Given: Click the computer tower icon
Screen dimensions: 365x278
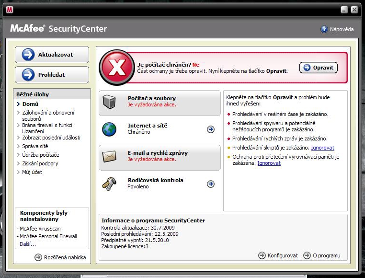Looking at the screenshot, I should pyautogui.click(x=109, y=102).
